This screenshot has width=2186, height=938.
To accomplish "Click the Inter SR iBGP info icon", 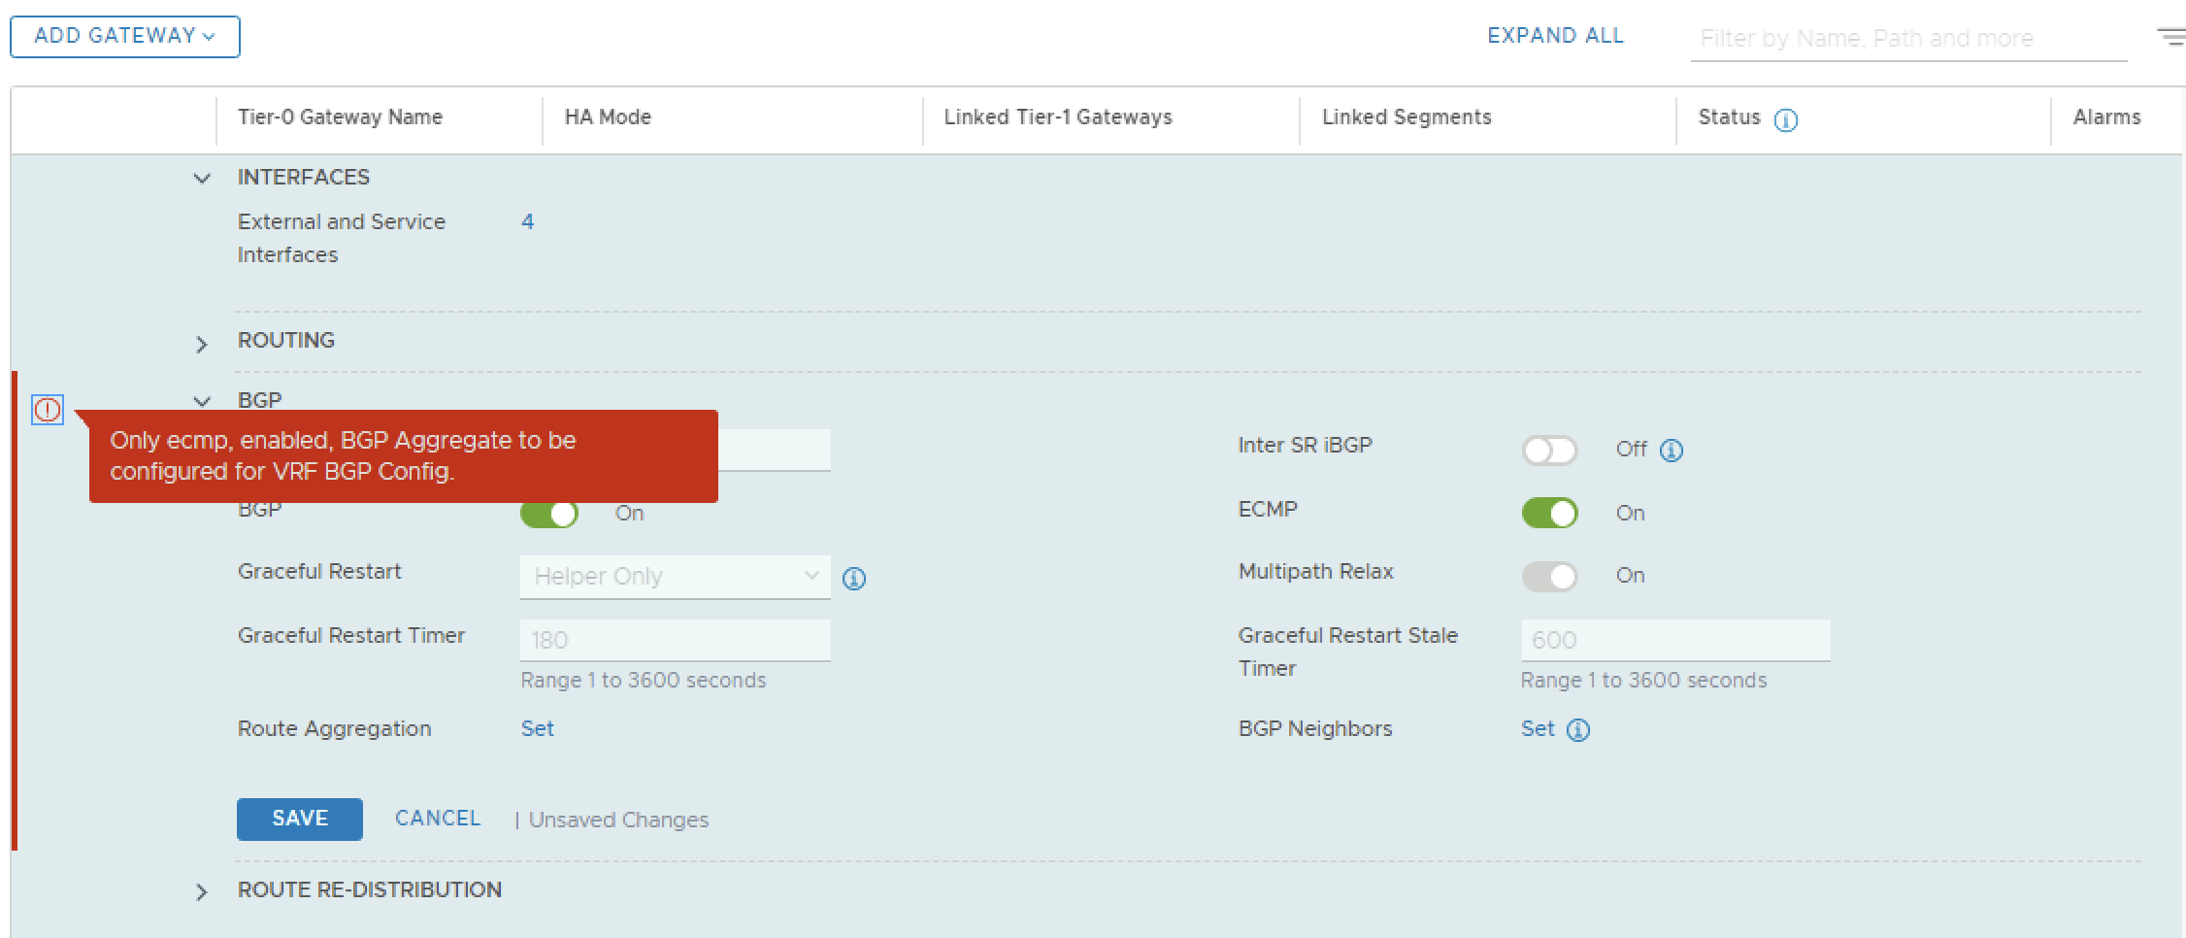I will tap(1672, 451).
